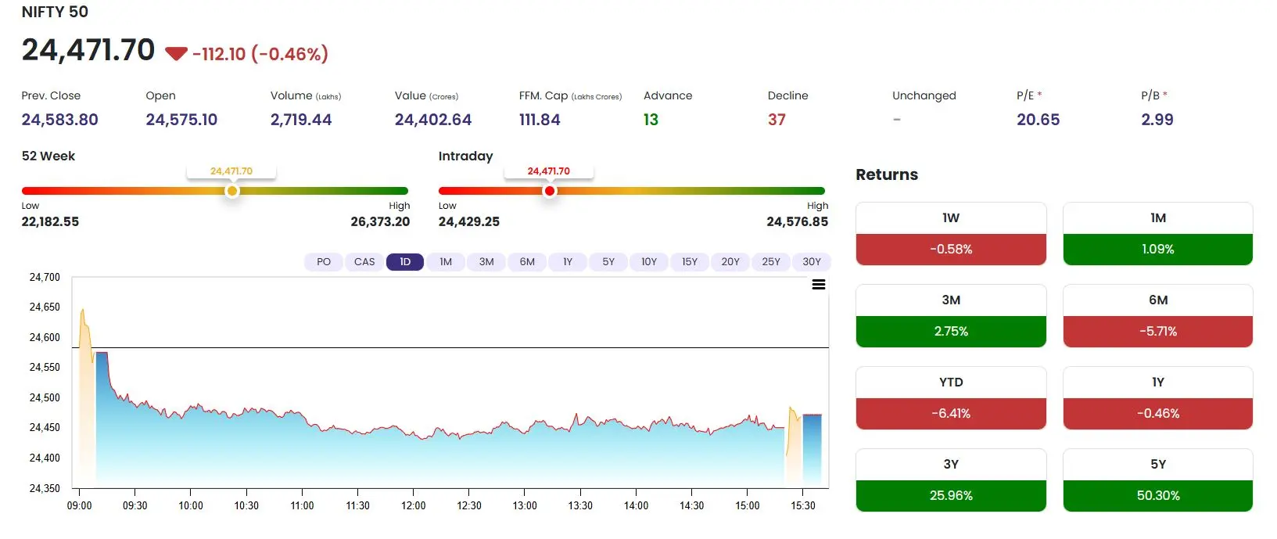This screenshot has height=539, width=1277.
Task: Switch chart to 20Y range
Action: [x=730, y=262]
